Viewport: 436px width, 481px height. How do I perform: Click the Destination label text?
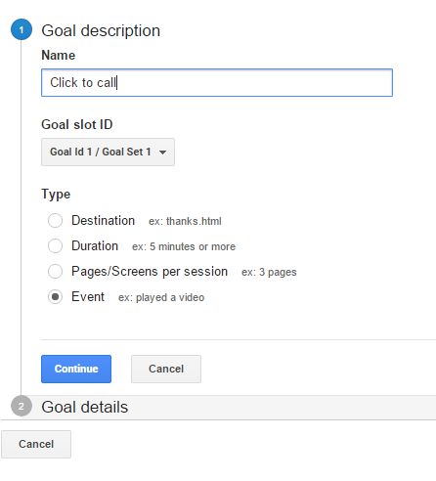103,221
